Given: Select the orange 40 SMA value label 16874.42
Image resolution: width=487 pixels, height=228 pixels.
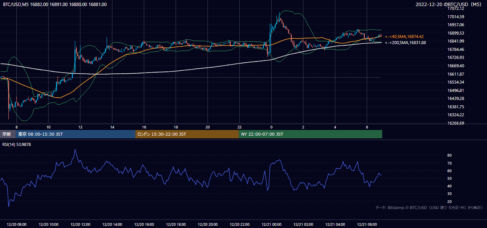Looking at the screenshot, I should pos(404,36).
